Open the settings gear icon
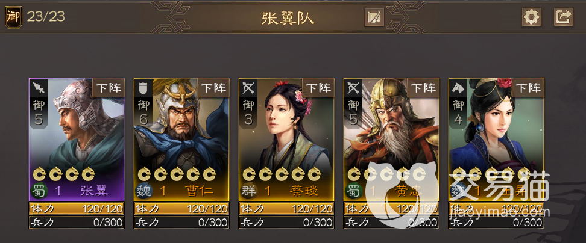Viewport: 586px width, 243px height. click(x=531, y=17)
